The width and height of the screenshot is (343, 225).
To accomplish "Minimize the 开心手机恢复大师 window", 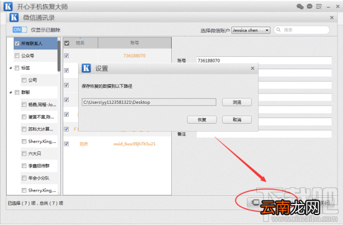I will coord(328,7).
